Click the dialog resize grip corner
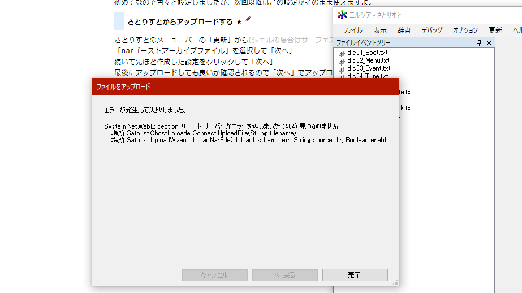The image size is (522, 293). pyautogui.click(x=395, y=283)
